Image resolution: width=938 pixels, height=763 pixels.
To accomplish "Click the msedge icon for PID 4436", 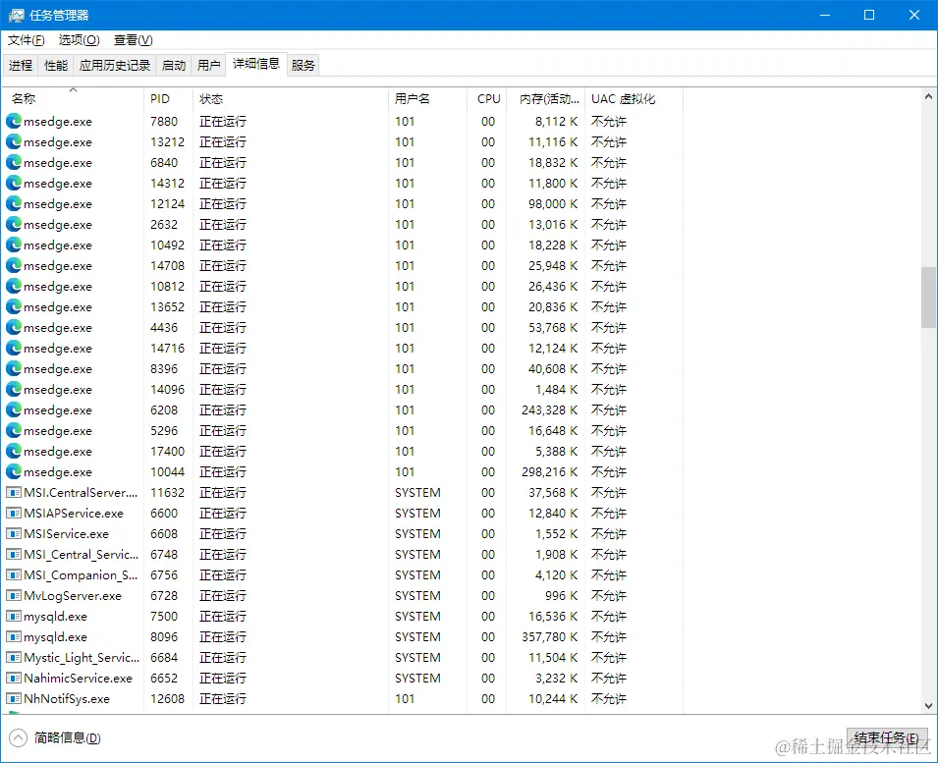I will (14, 328).
